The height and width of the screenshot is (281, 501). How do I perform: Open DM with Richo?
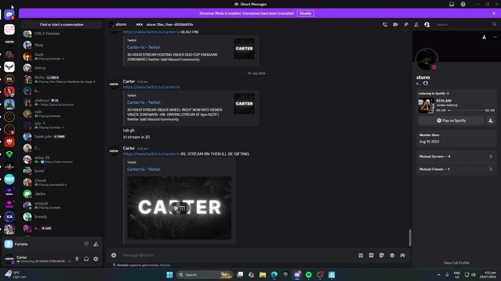click(x=61, y=79)
